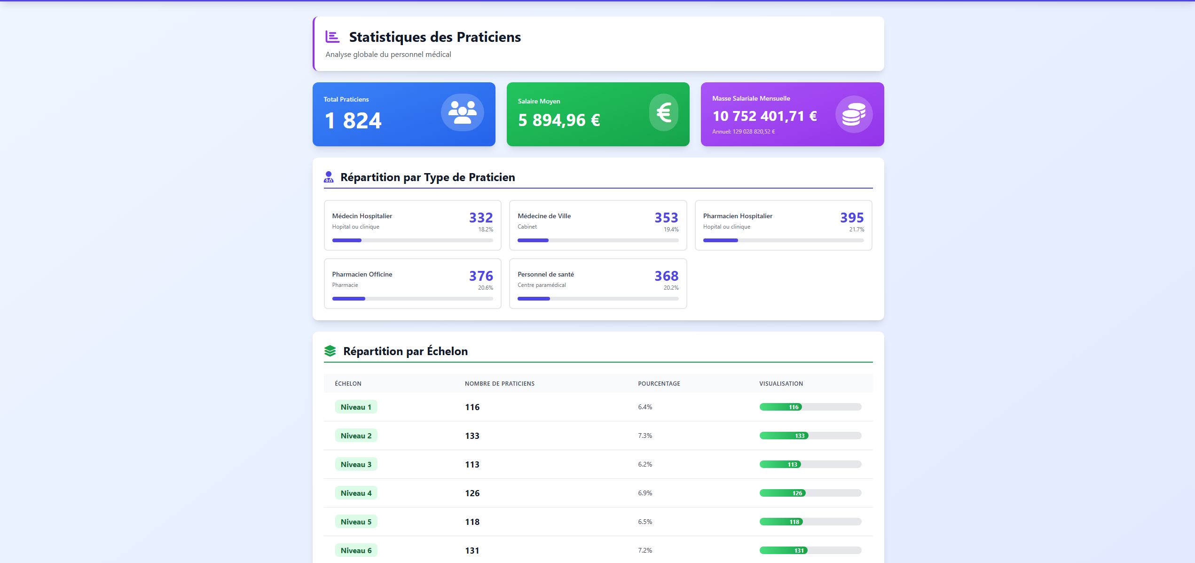
Task: Open the Médecin Hospitalier card
Action: coord(412,225)
